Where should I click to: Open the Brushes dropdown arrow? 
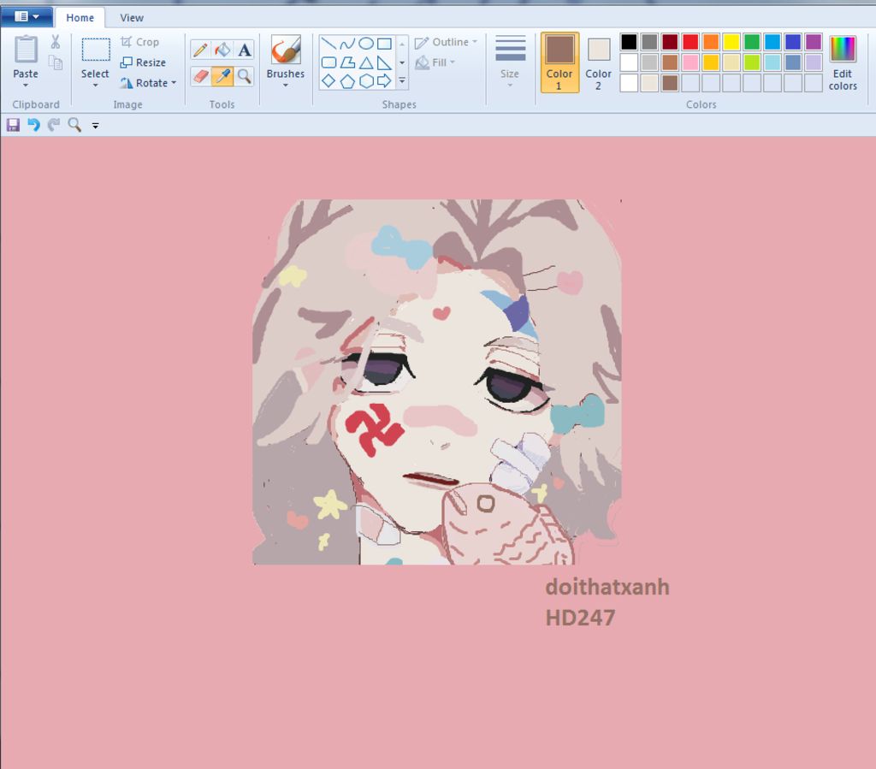pyautogui.click(x=286, y=86)
